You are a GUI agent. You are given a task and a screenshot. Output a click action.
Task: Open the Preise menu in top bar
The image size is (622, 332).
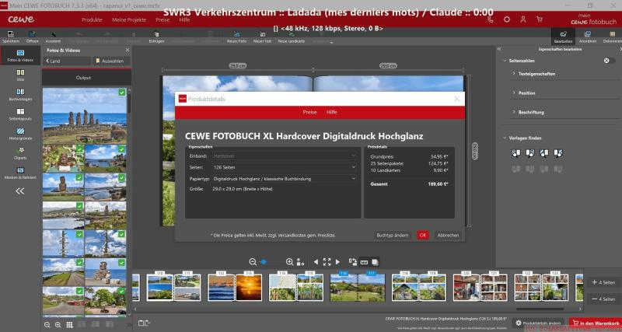[x=162, y=20]
